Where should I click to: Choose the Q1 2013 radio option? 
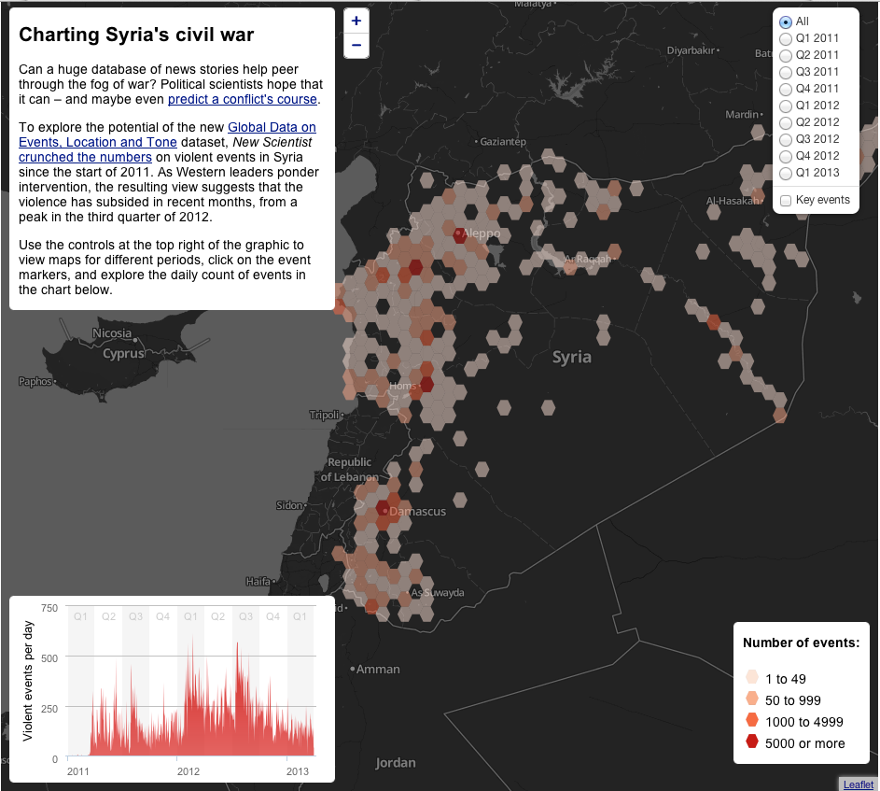786,173
